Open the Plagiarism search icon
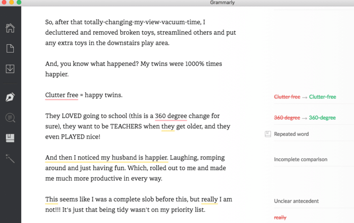 10,118
